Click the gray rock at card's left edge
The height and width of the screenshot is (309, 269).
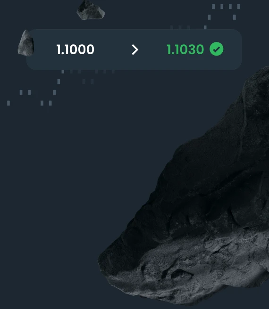(26, 43)
